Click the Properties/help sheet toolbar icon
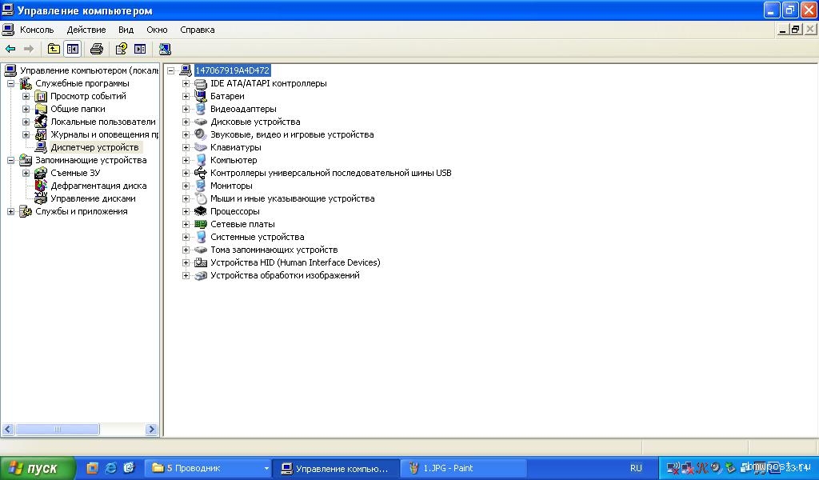 pos(121,49)
